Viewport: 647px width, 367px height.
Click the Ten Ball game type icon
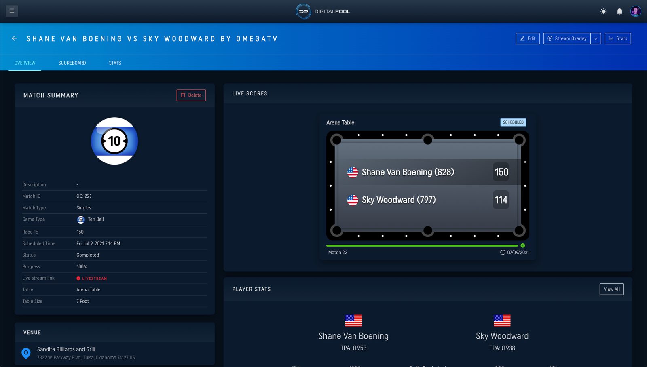click(81, 219)
